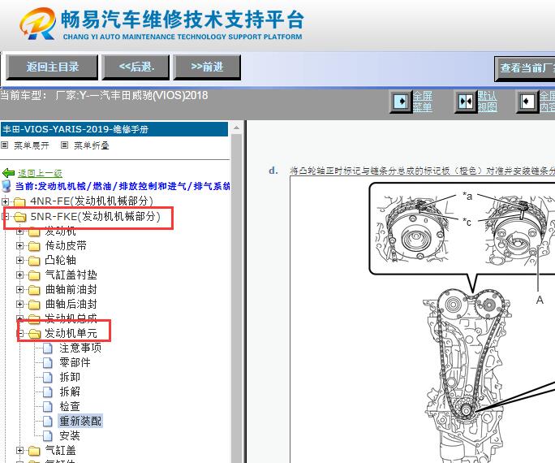The image size is (555, 463).
Task: Click the 零部件 document icon
Action: 48,363
